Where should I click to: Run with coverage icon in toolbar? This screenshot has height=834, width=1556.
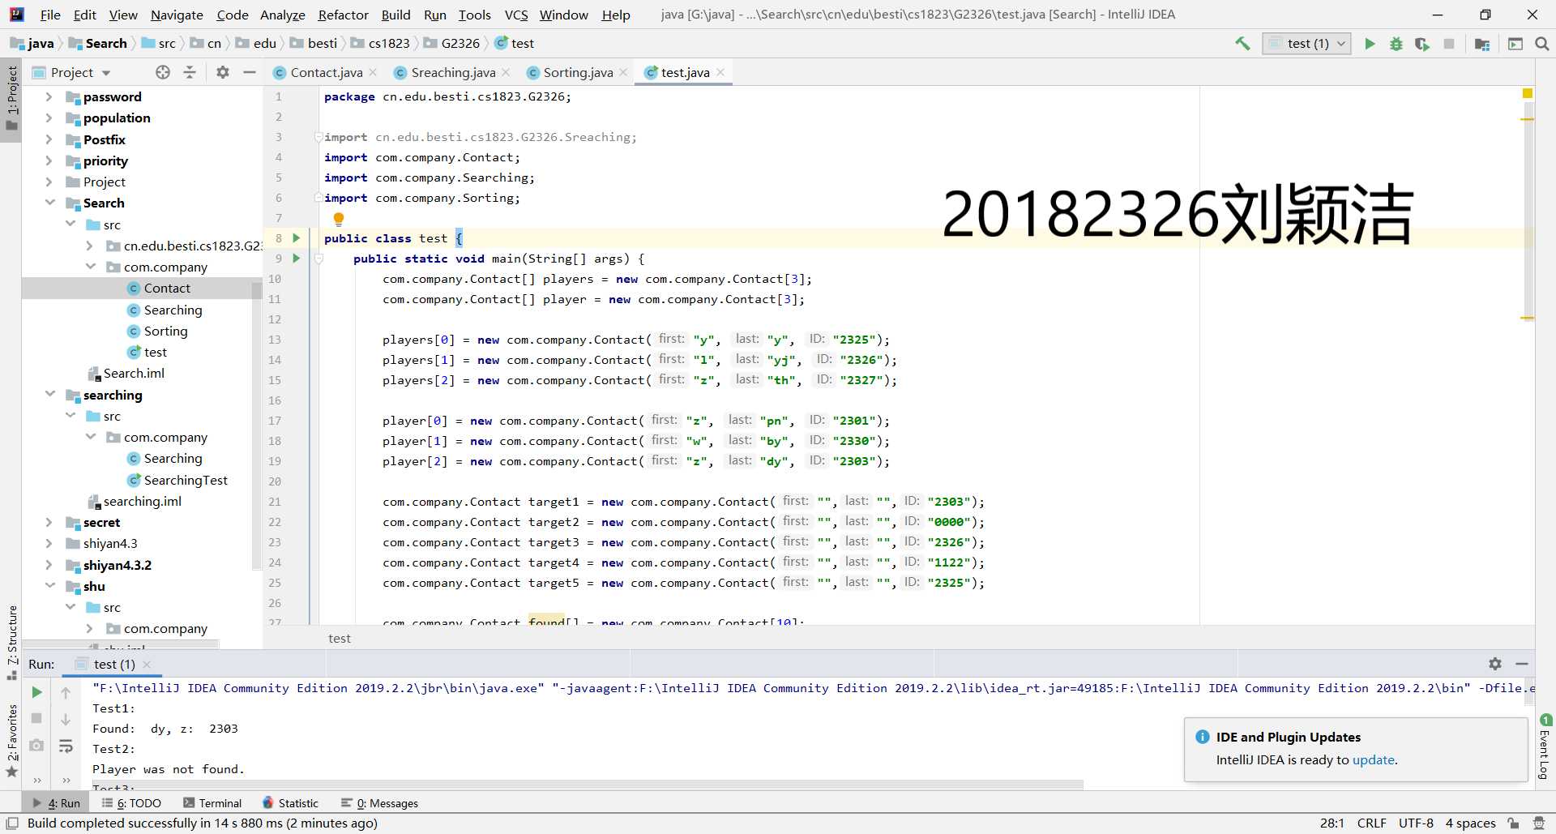1422,44
